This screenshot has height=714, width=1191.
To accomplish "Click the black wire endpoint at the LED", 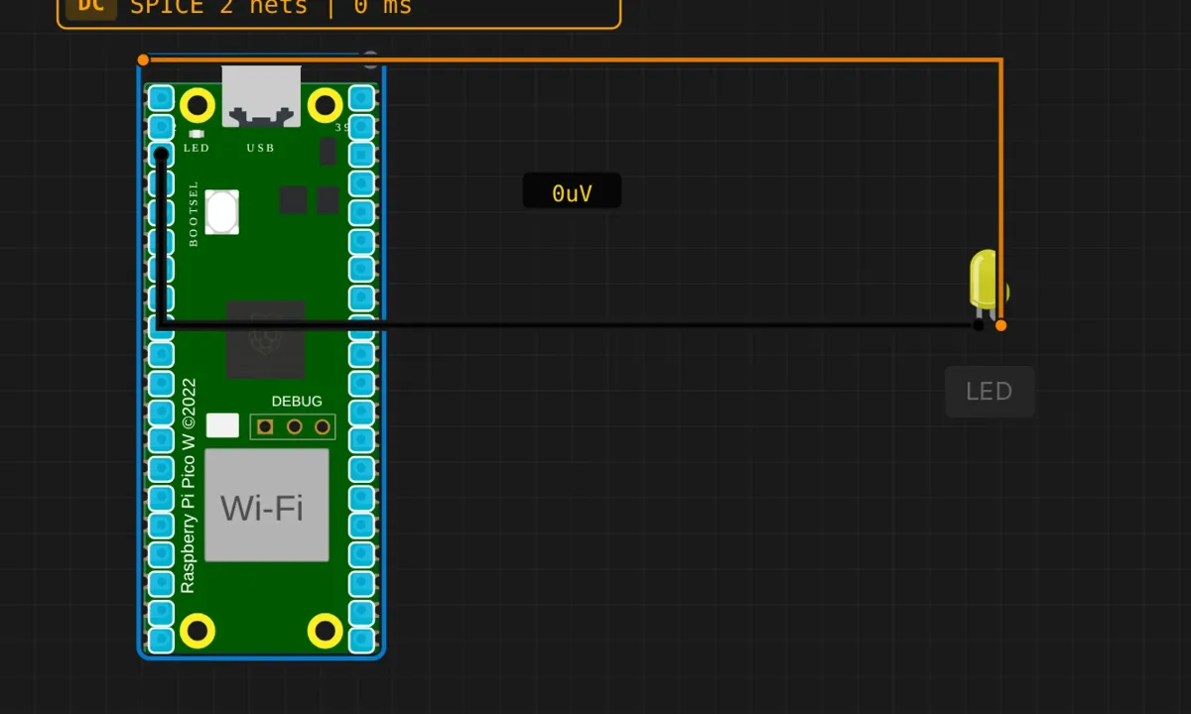I will click(979, 325).
